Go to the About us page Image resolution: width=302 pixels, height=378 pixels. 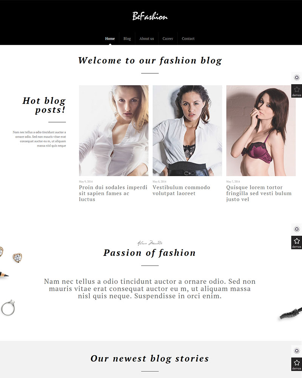(147, 39)
